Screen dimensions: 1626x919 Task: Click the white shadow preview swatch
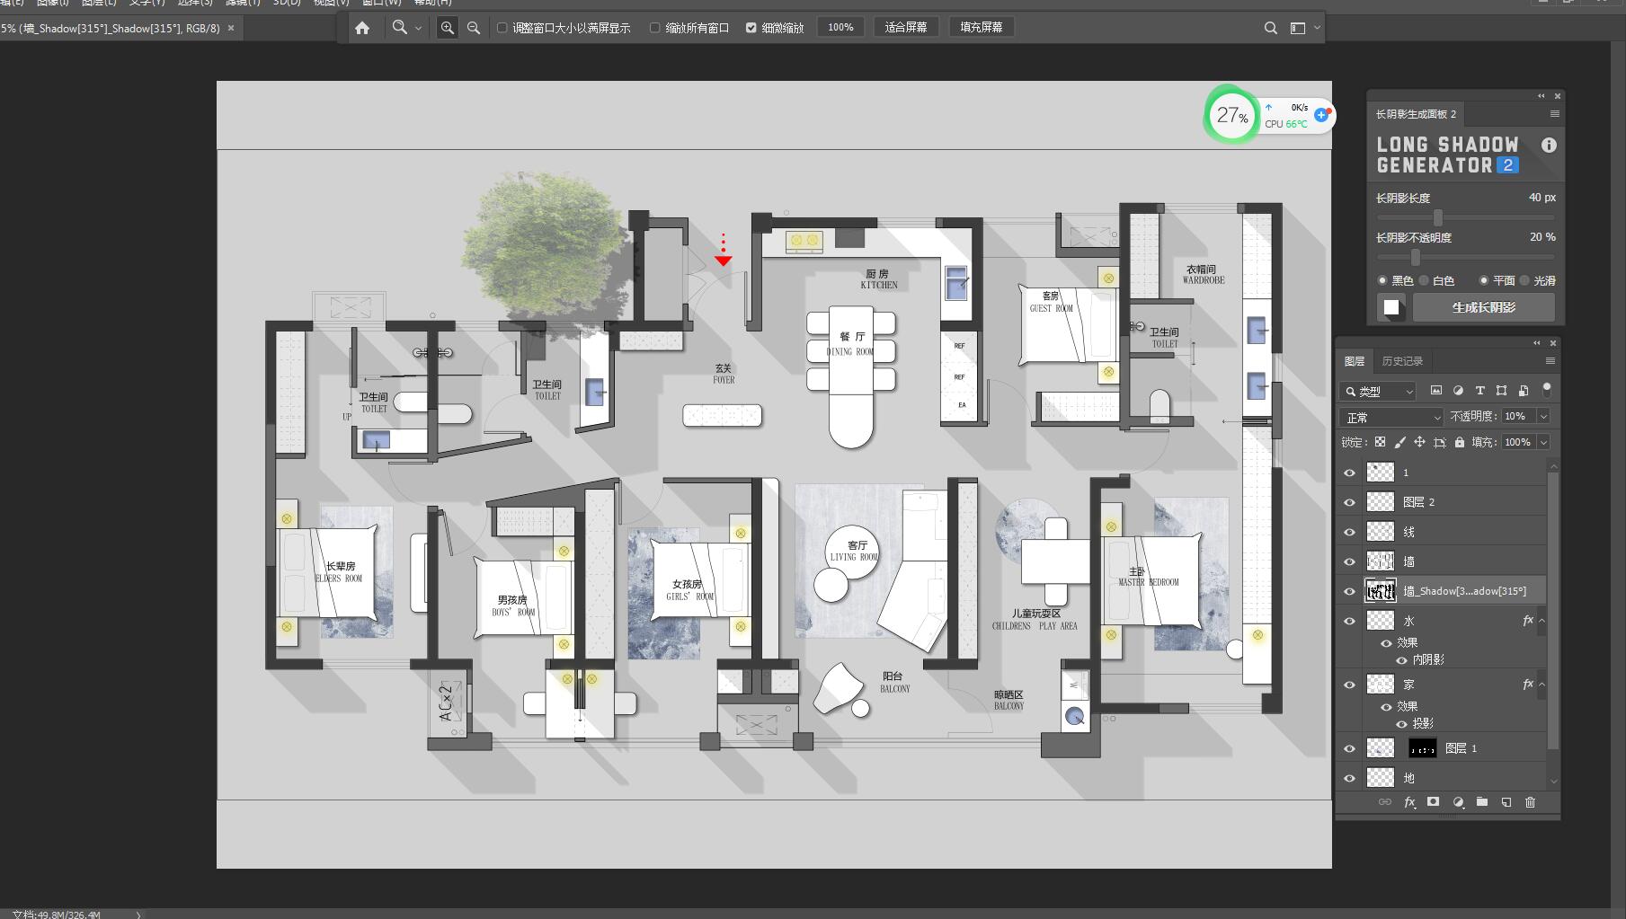pyautogui.click(x=1391, y=307)
